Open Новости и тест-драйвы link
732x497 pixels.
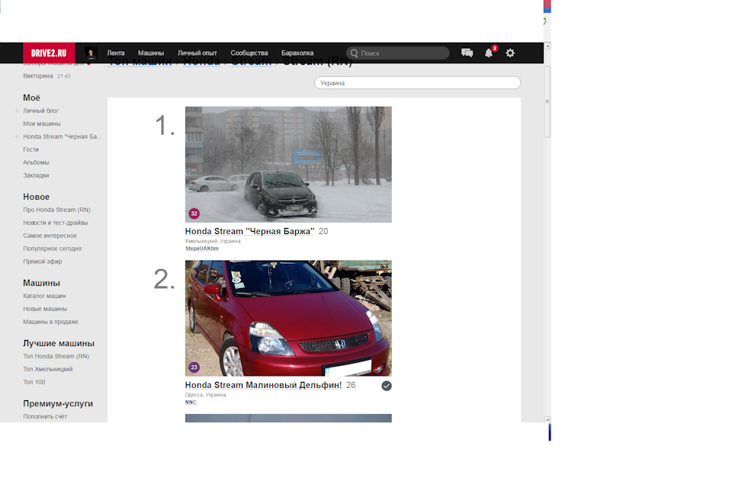point(56,223)
